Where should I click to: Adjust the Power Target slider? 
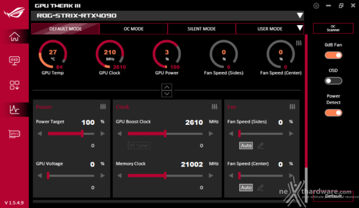[x=71, y=134]
